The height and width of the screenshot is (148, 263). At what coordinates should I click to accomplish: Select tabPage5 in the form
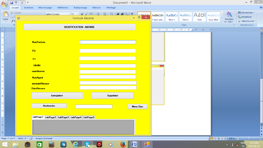[x=89, y=117]
